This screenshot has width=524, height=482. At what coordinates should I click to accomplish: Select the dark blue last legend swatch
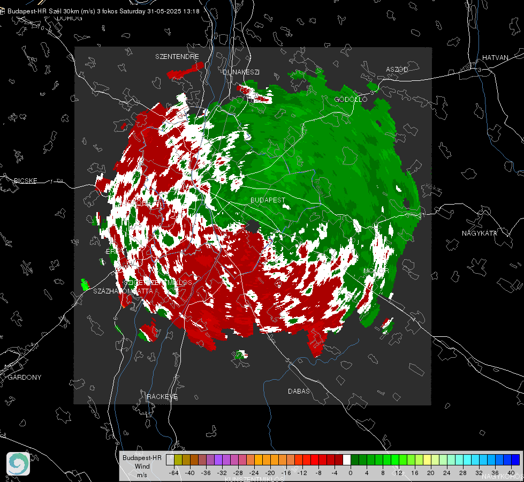pos(515,460)
